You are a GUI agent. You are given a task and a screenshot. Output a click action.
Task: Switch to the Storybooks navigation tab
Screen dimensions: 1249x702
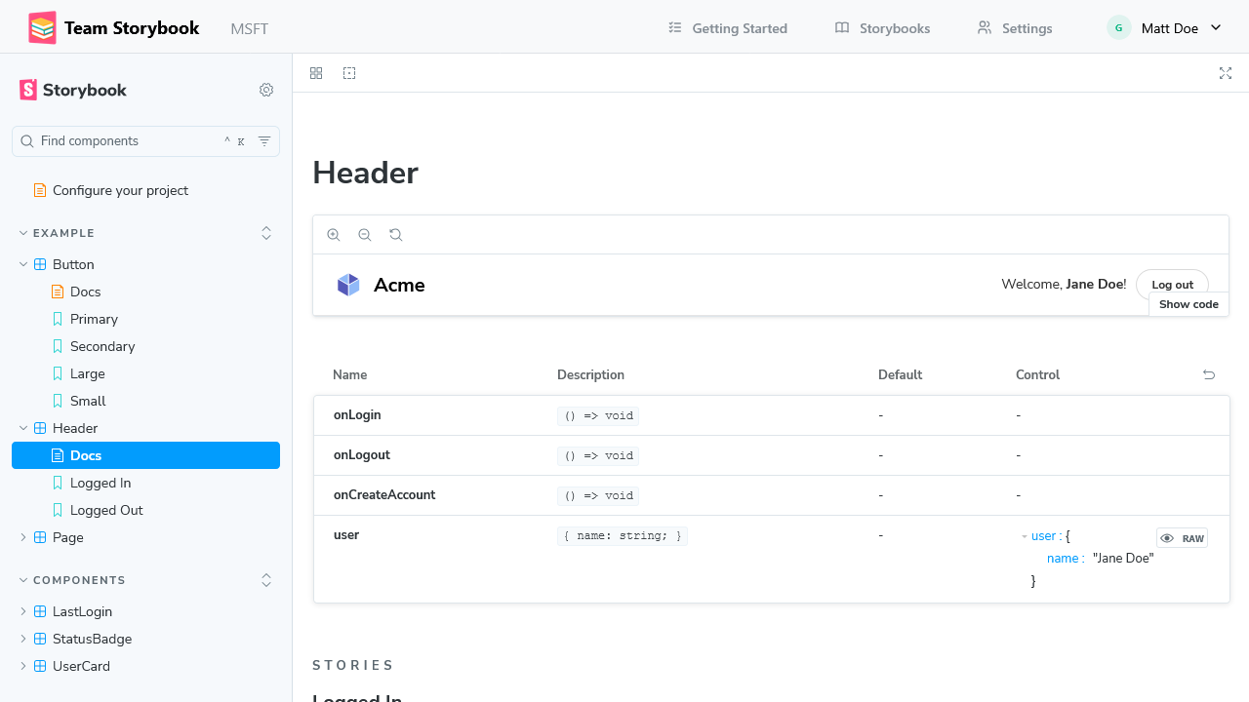(x=881, y=27)
